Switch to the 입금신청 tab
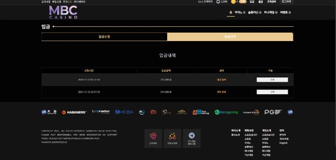Image resolution: width=336 pixels, height=160 pixels. [x=104, y=37]
